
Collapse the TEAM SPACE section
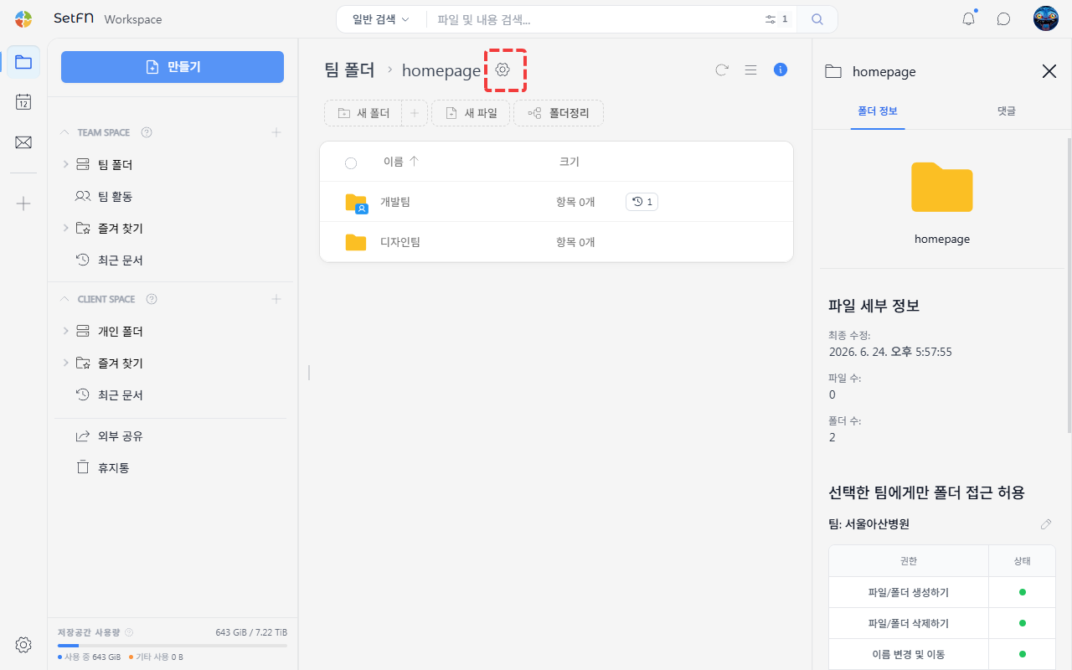click(64, 132)
